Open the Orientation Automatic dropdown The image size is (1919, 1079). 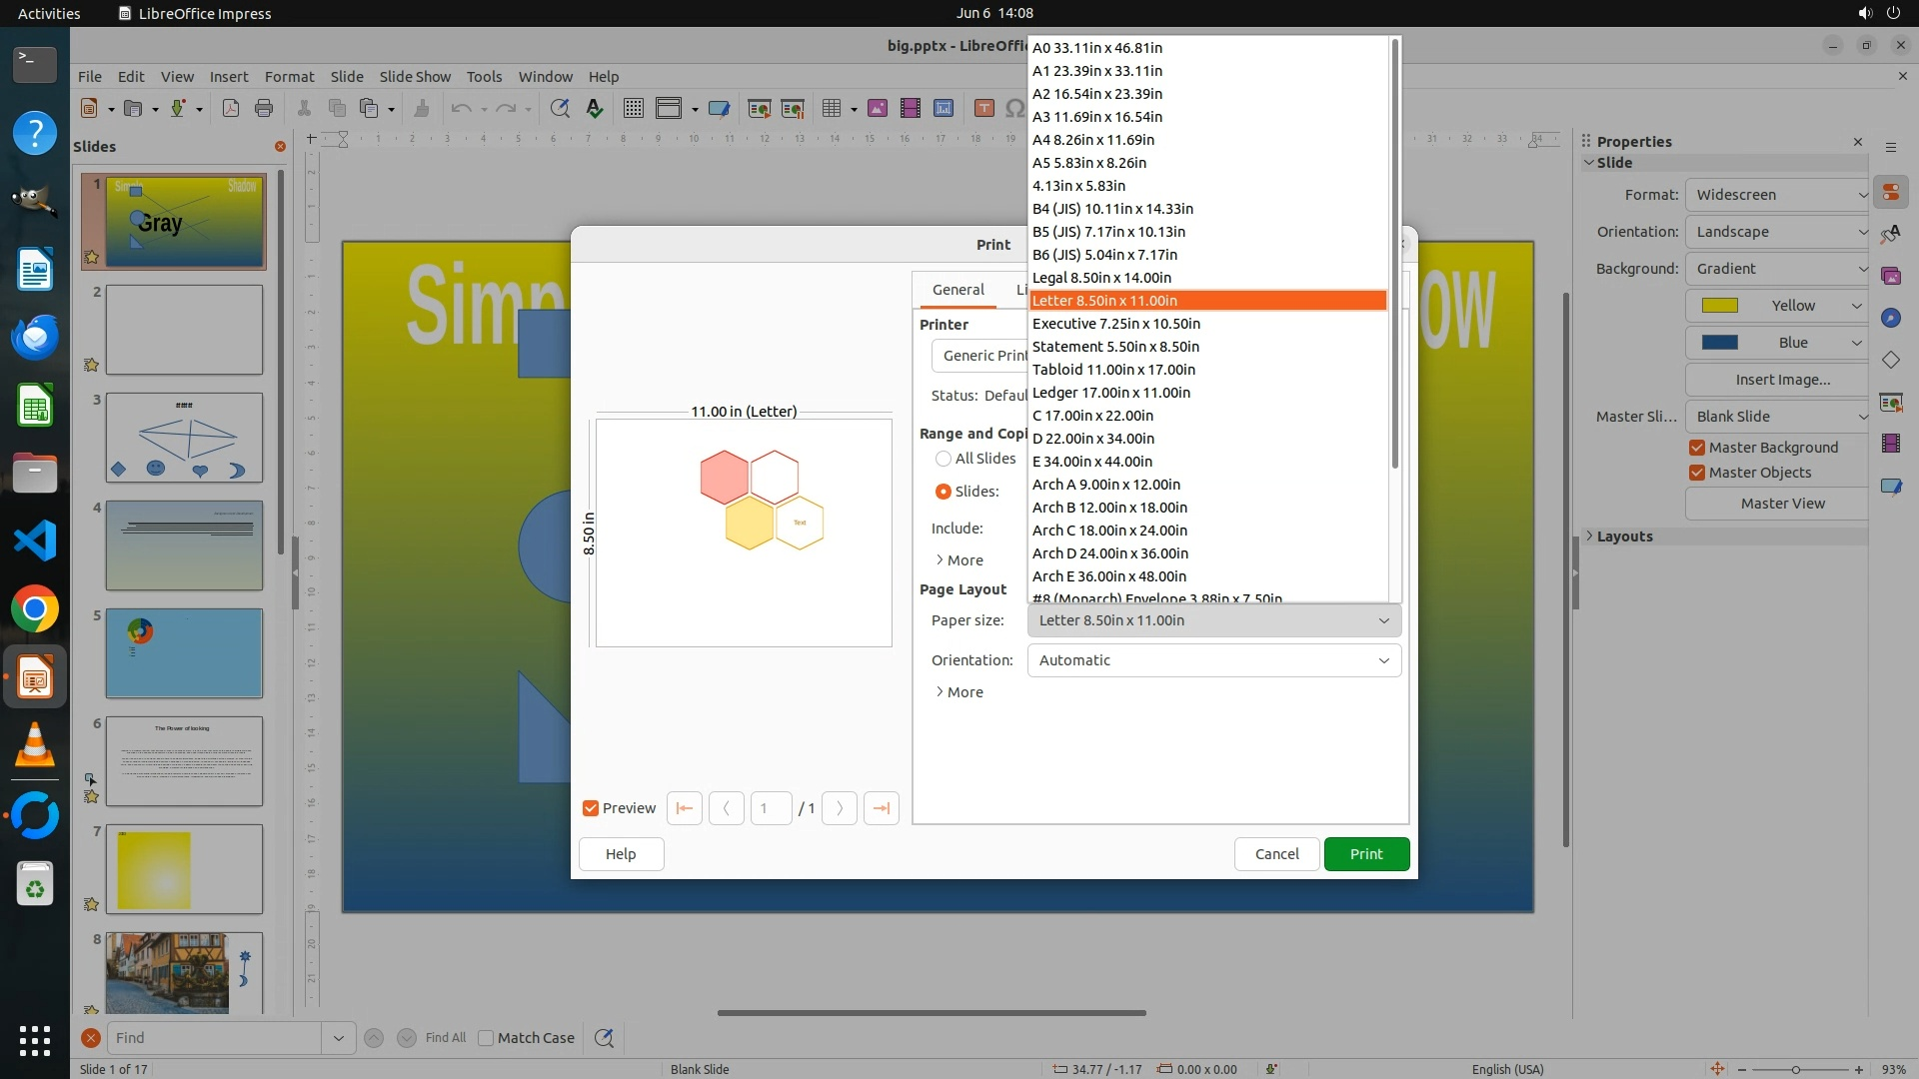[1213, 660]
